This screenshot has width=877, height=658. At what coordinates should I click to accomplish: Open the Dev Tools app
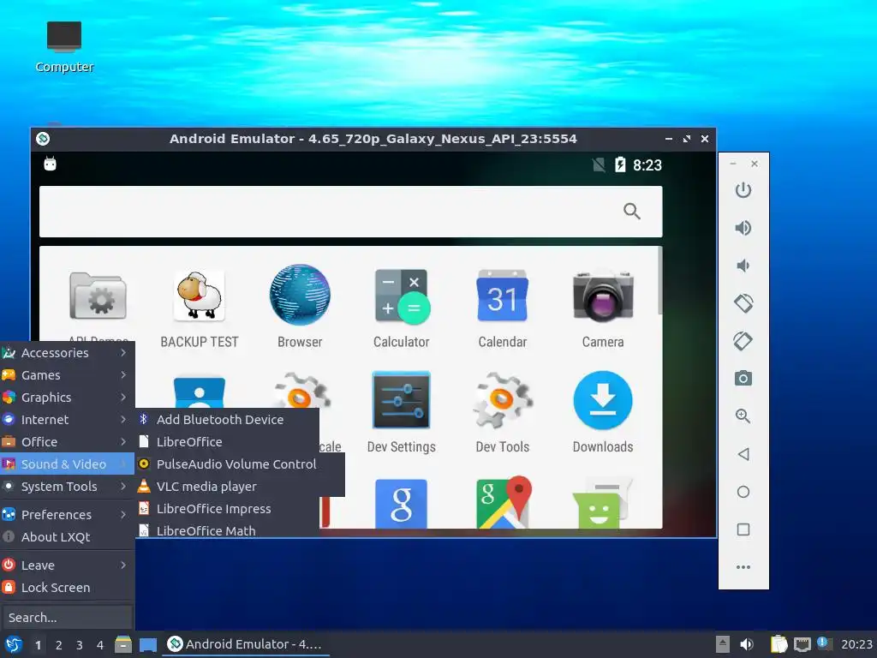point(502,400)
